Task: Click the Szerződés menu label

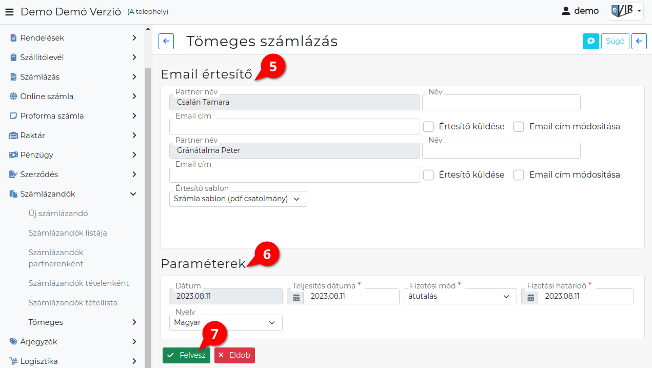Action: coord(38,175)
